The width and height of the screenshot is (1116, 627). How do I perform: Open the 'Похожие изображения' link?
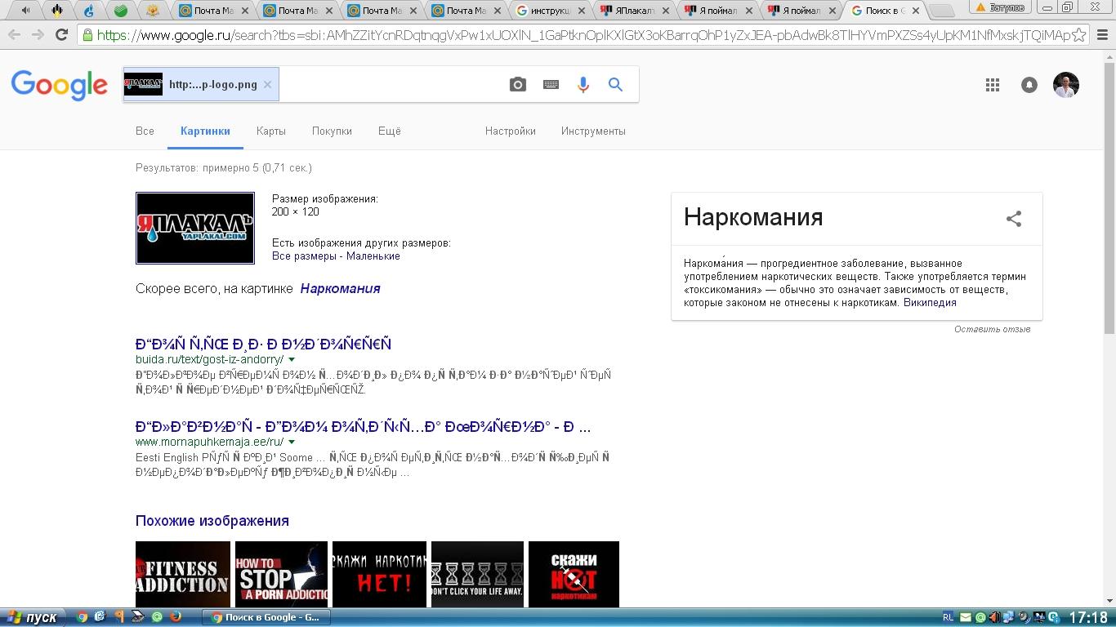click(212, 521)
